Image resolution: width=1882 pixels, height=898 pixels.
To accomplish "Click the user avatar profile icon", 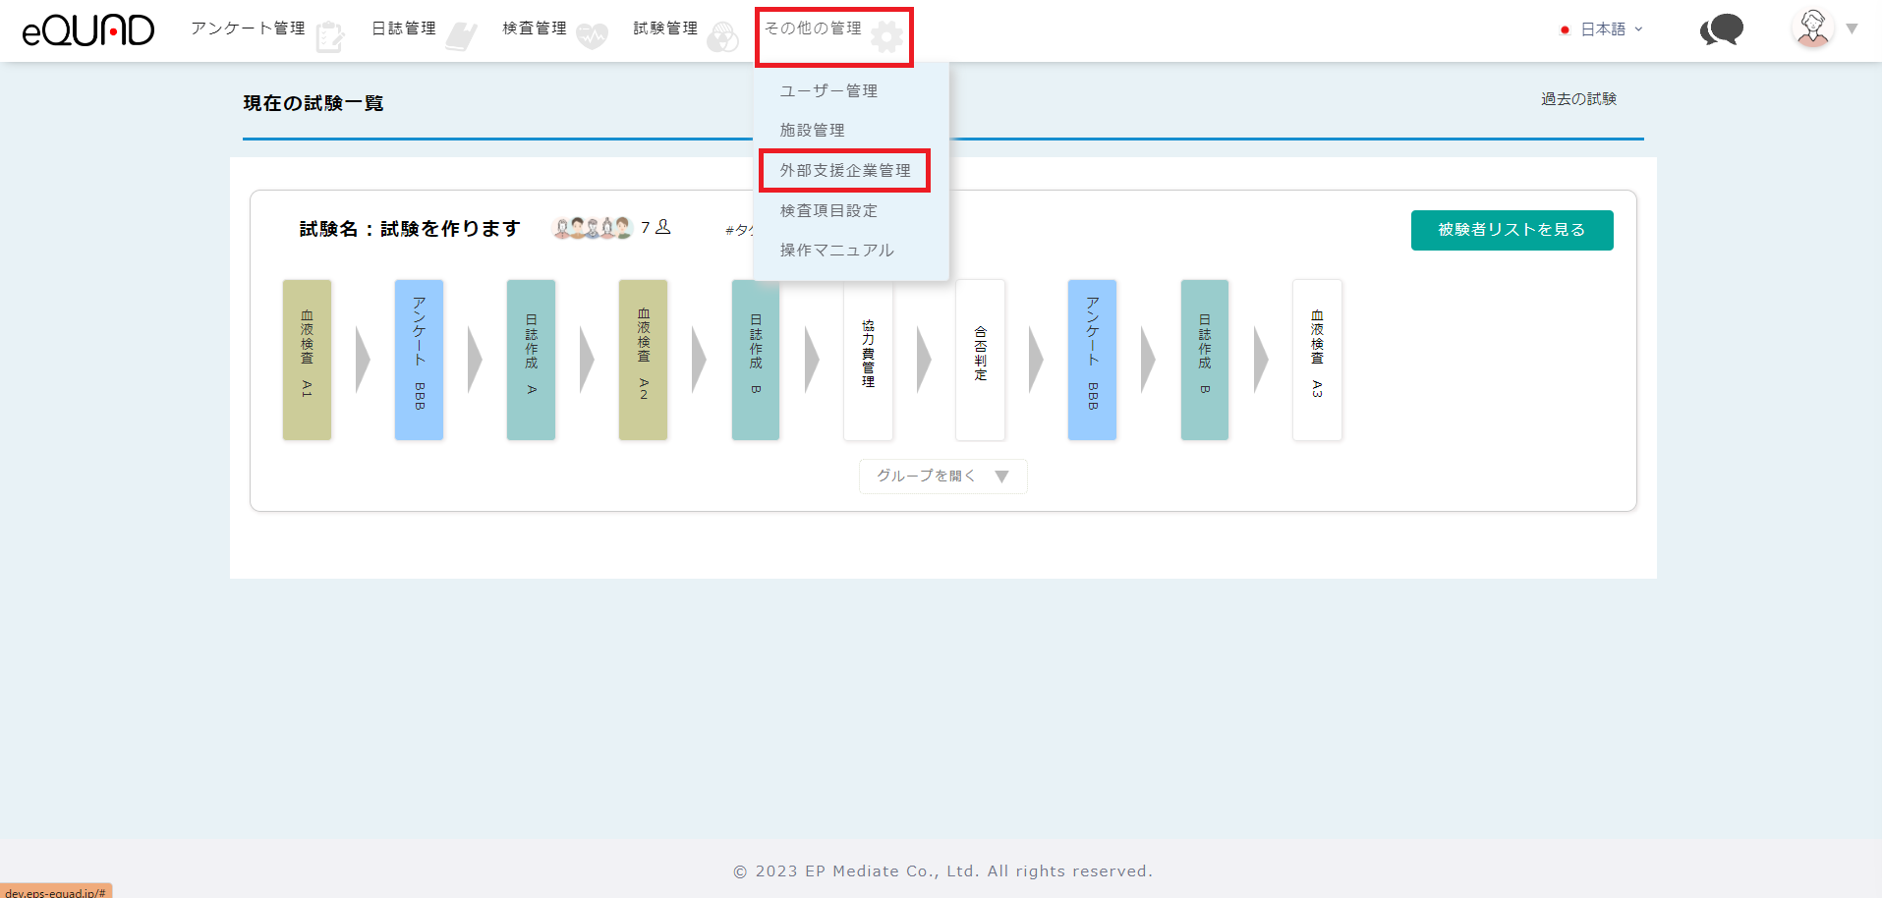I will click(x=1812, y=28).
